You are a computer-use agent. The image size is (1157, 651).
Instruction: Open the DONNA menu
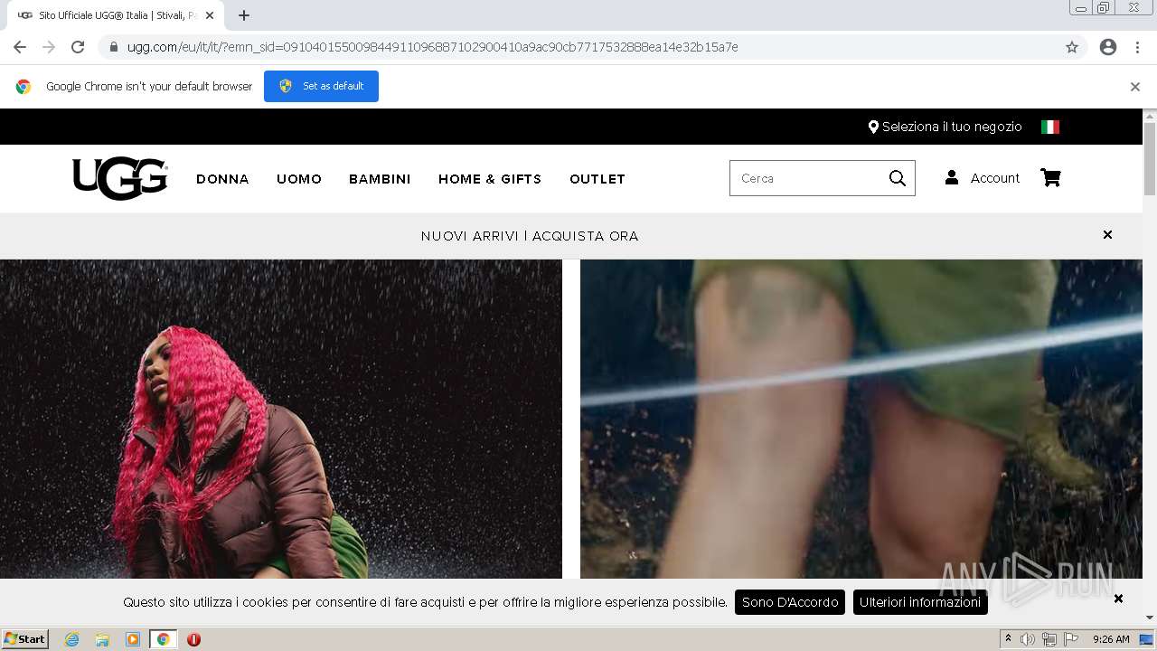pyautogui.click(x=222, y=179)
